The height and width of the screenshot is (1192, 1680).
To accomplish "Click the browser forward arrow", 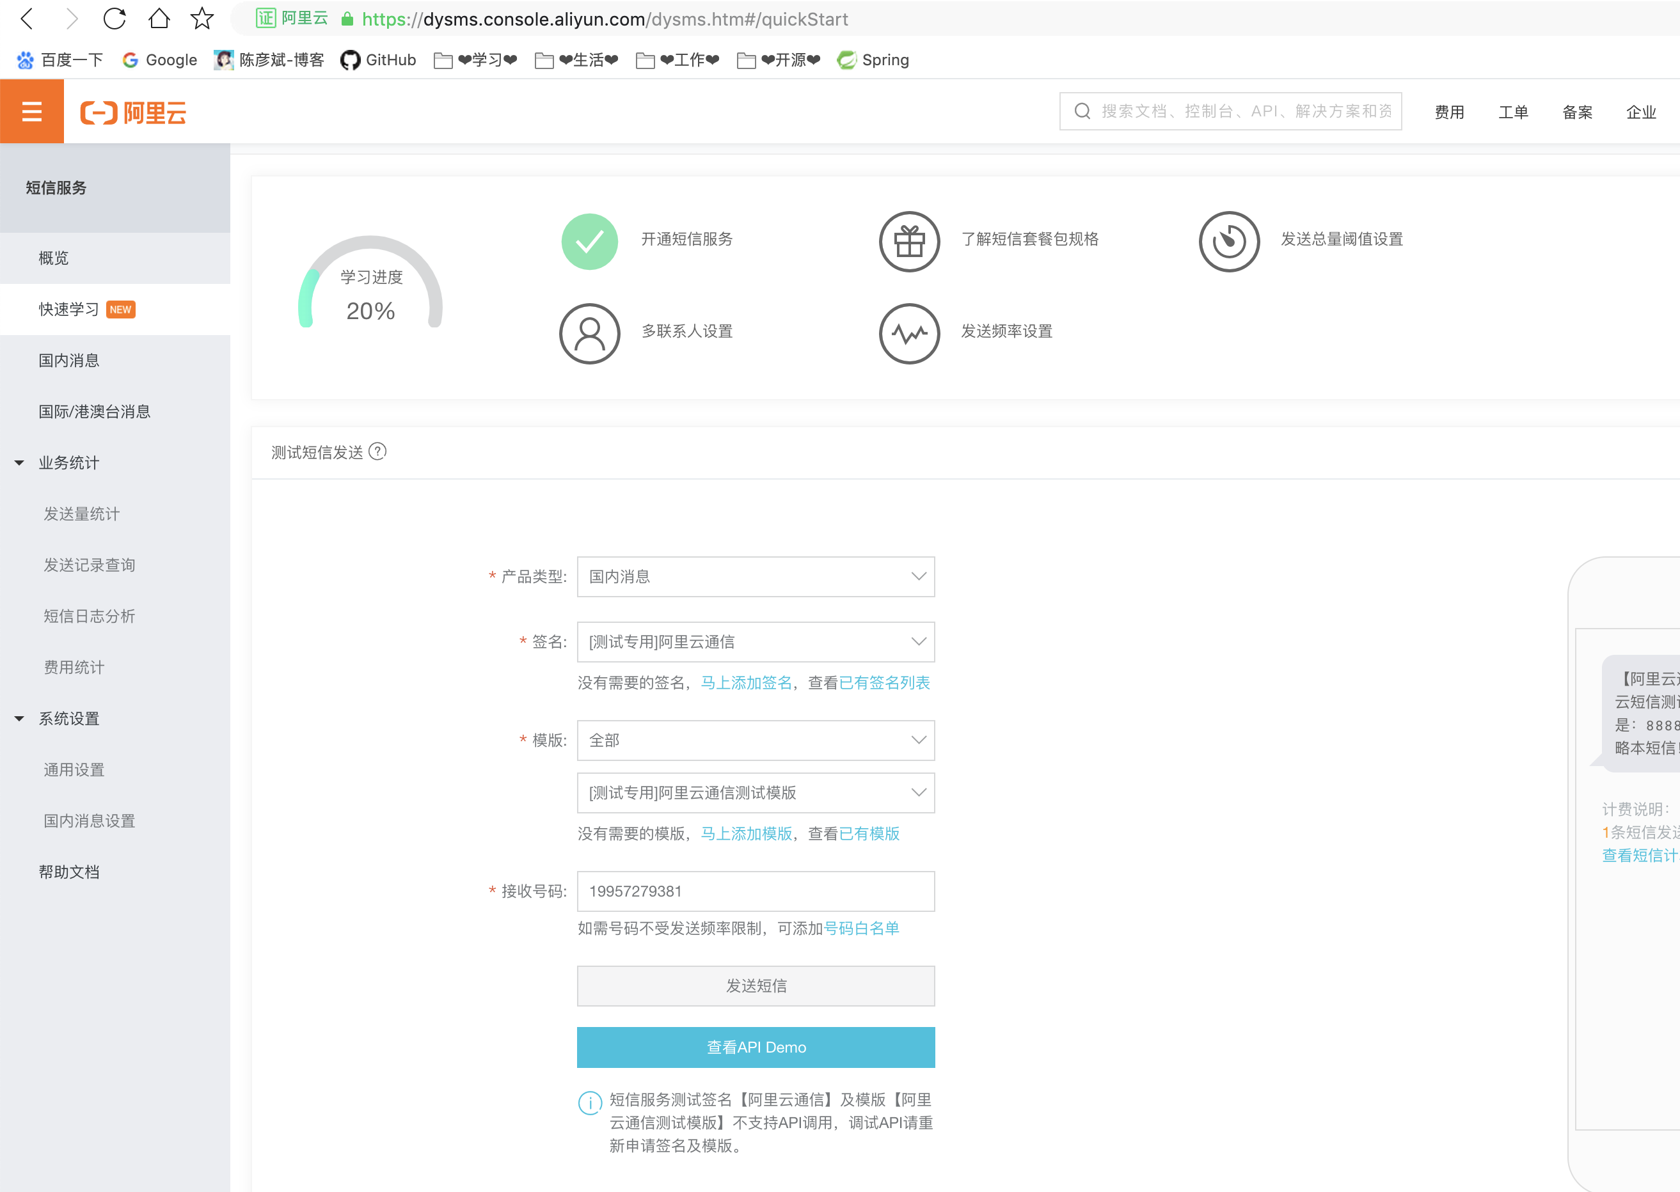I will coord(71,19).
